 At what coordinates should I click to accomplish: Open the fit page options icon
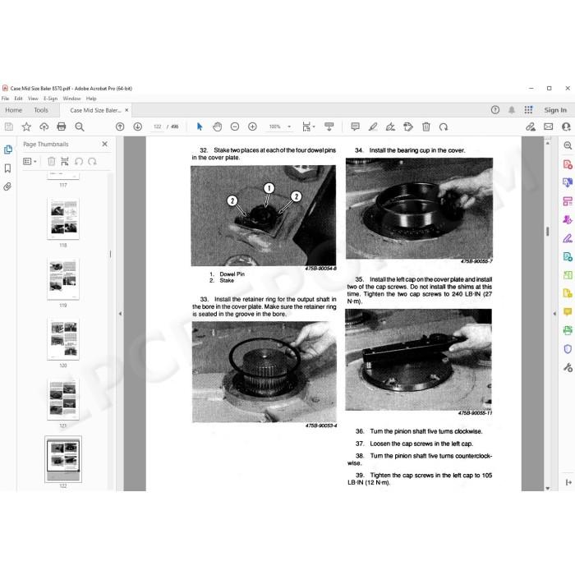308,126
